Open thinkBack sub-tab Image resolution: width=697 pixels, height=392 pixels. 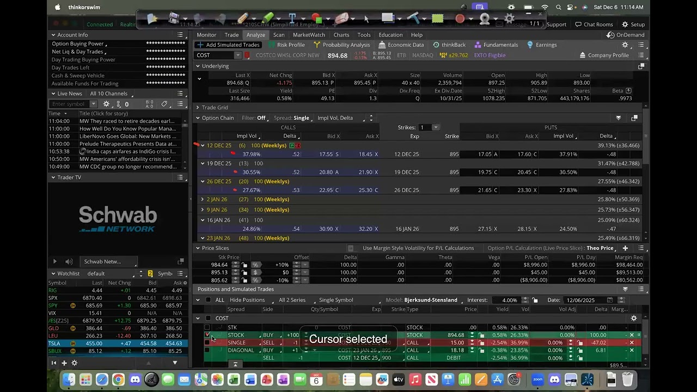point(449,45)
